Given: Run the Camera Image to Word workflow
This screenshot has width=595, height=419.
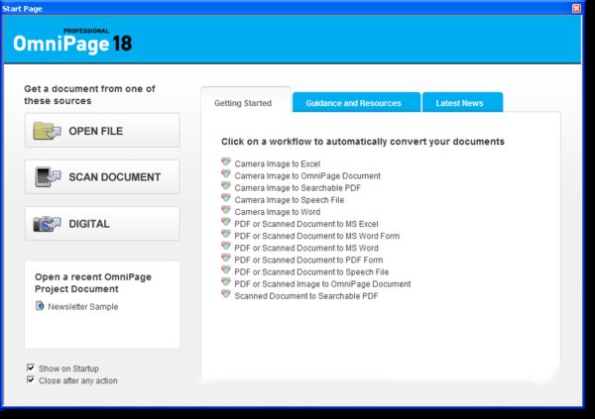Looking at the screenshot, I should [278, 212].
